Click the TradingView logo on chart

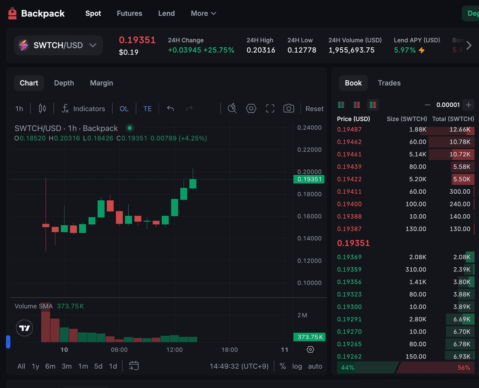(x=25, y=328)
